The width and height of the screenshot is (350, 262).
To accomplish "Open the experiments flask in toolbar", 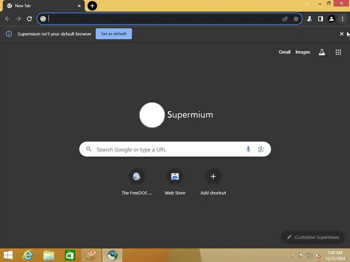I will tap(309, 19).
